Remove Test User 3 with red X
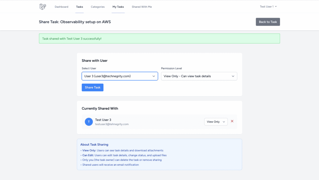This screenshot has height=180, width=319. 232,122
